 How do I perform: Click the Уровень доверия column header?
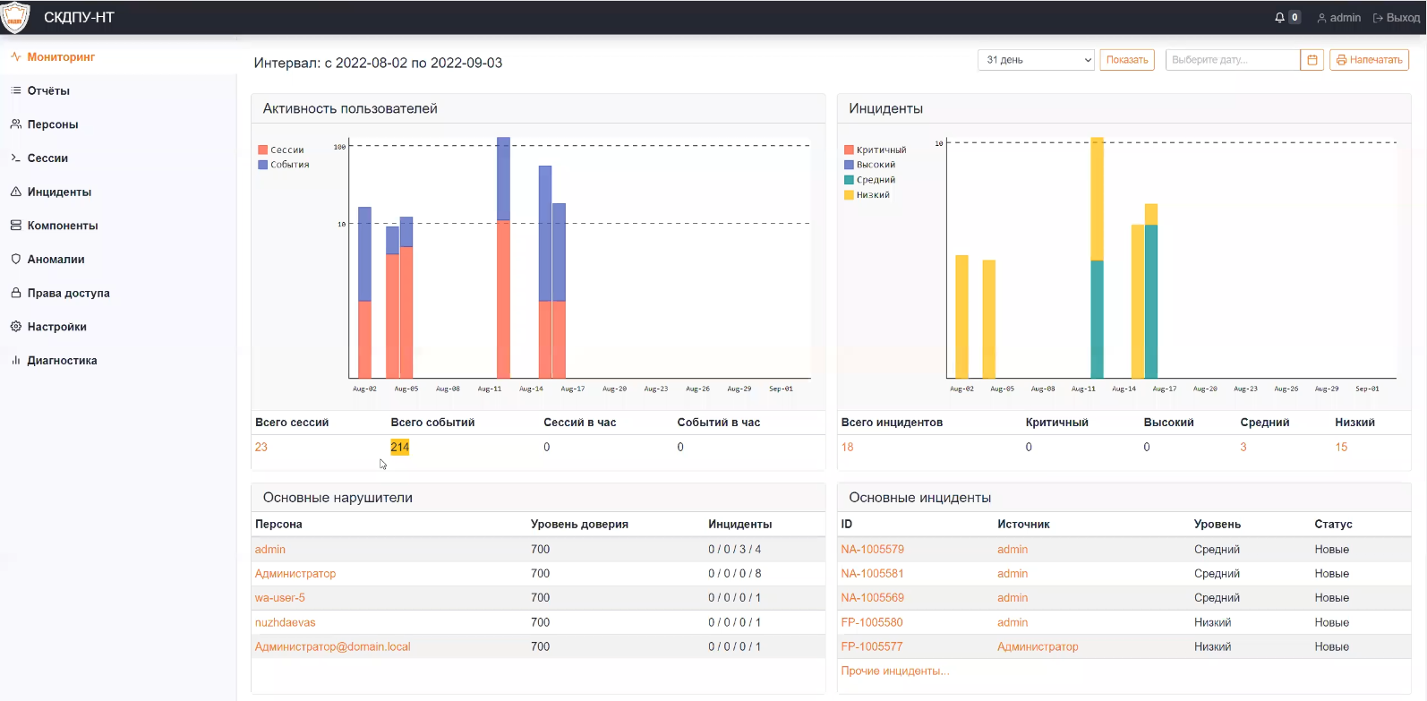(x=579, y=524)
